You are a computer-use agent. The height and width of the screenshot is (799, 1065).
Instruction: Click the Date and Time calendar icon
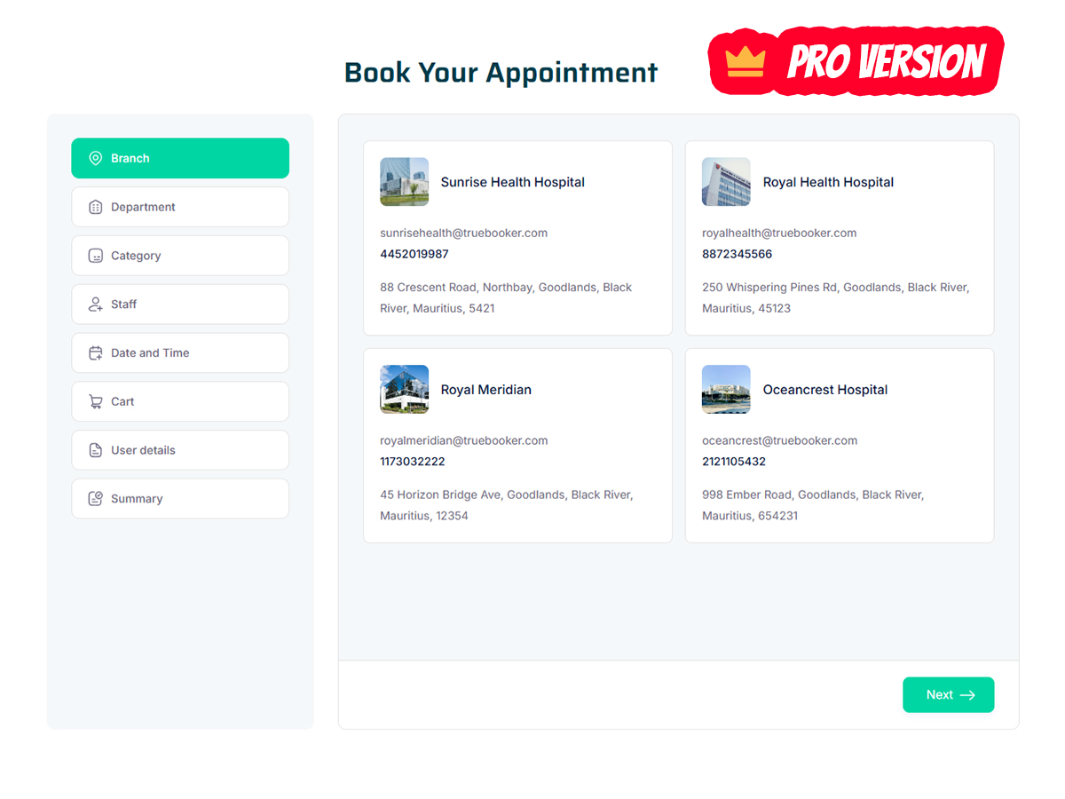pyautogui.click(x=96, y=352)
